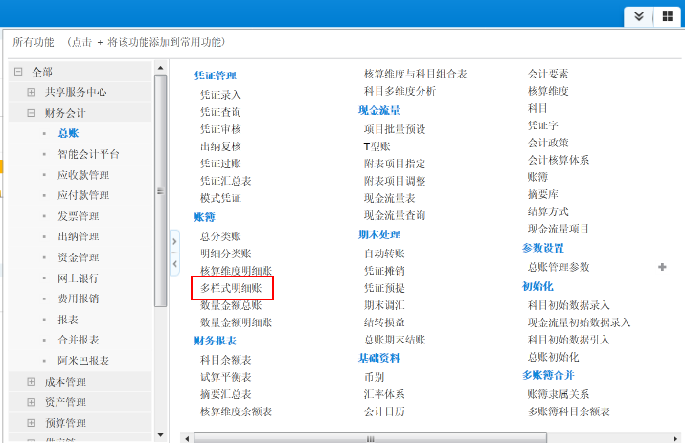Image resolution: width=685 pixels, height=443 pixels.
Task: Add 总账管理参数 to favorites with plus icon
Action: [x=662, y=267]
